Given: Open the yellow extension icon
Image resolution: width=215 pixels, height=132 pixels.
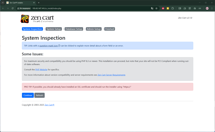Looking at the screenshot, I should [x=168, y=8].
